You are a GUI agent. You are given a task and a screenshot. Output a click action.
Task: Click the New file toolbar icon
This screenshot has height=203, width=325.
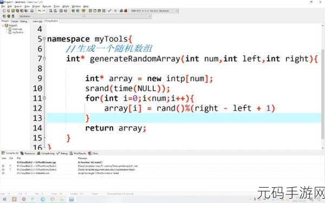coord(4,11)
